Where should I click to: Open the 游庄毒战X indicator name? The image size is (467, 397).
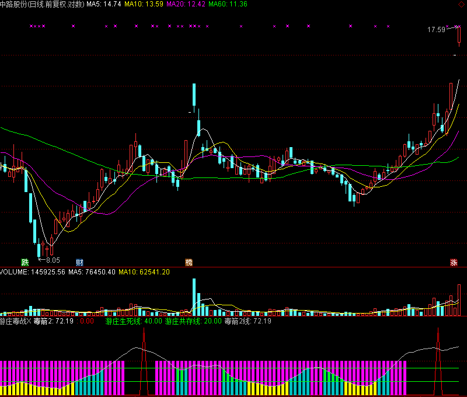click(15, 322)
